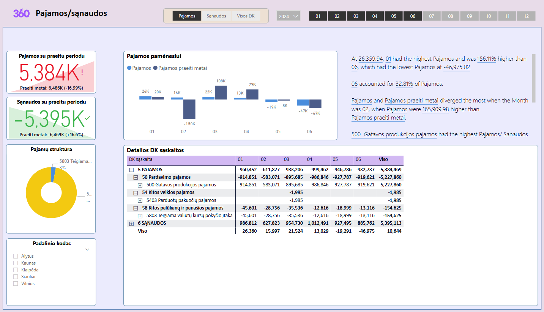The image size is (544, 312).
Task: Click the underlined 32.81% value
Action: [404, 84]
